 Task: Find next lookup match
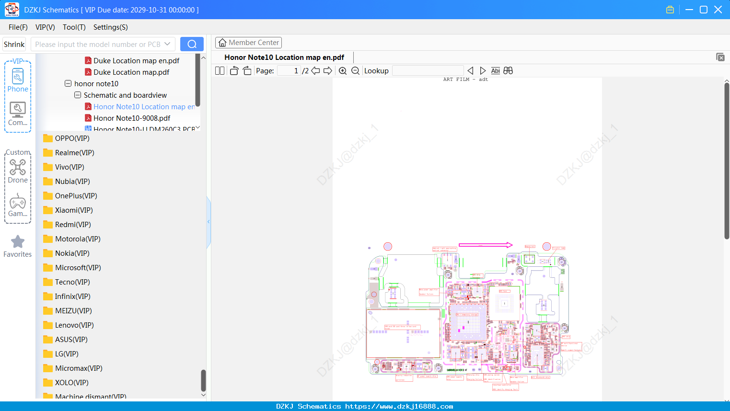point(483,70)
